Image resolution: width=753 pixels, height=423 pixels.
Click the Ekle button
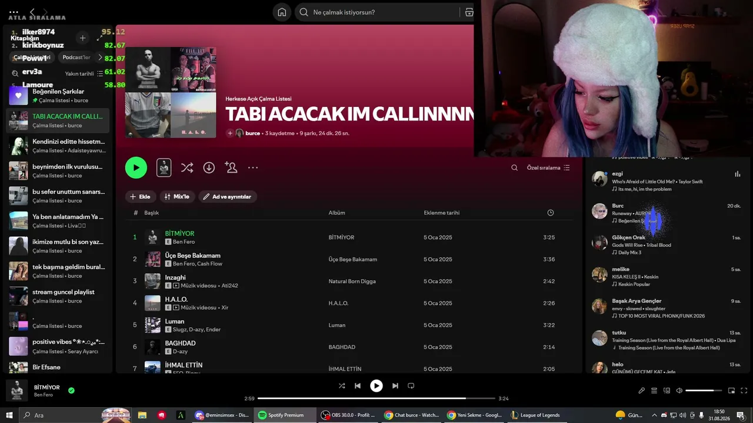pyautogui.click(x=140, y=197)
